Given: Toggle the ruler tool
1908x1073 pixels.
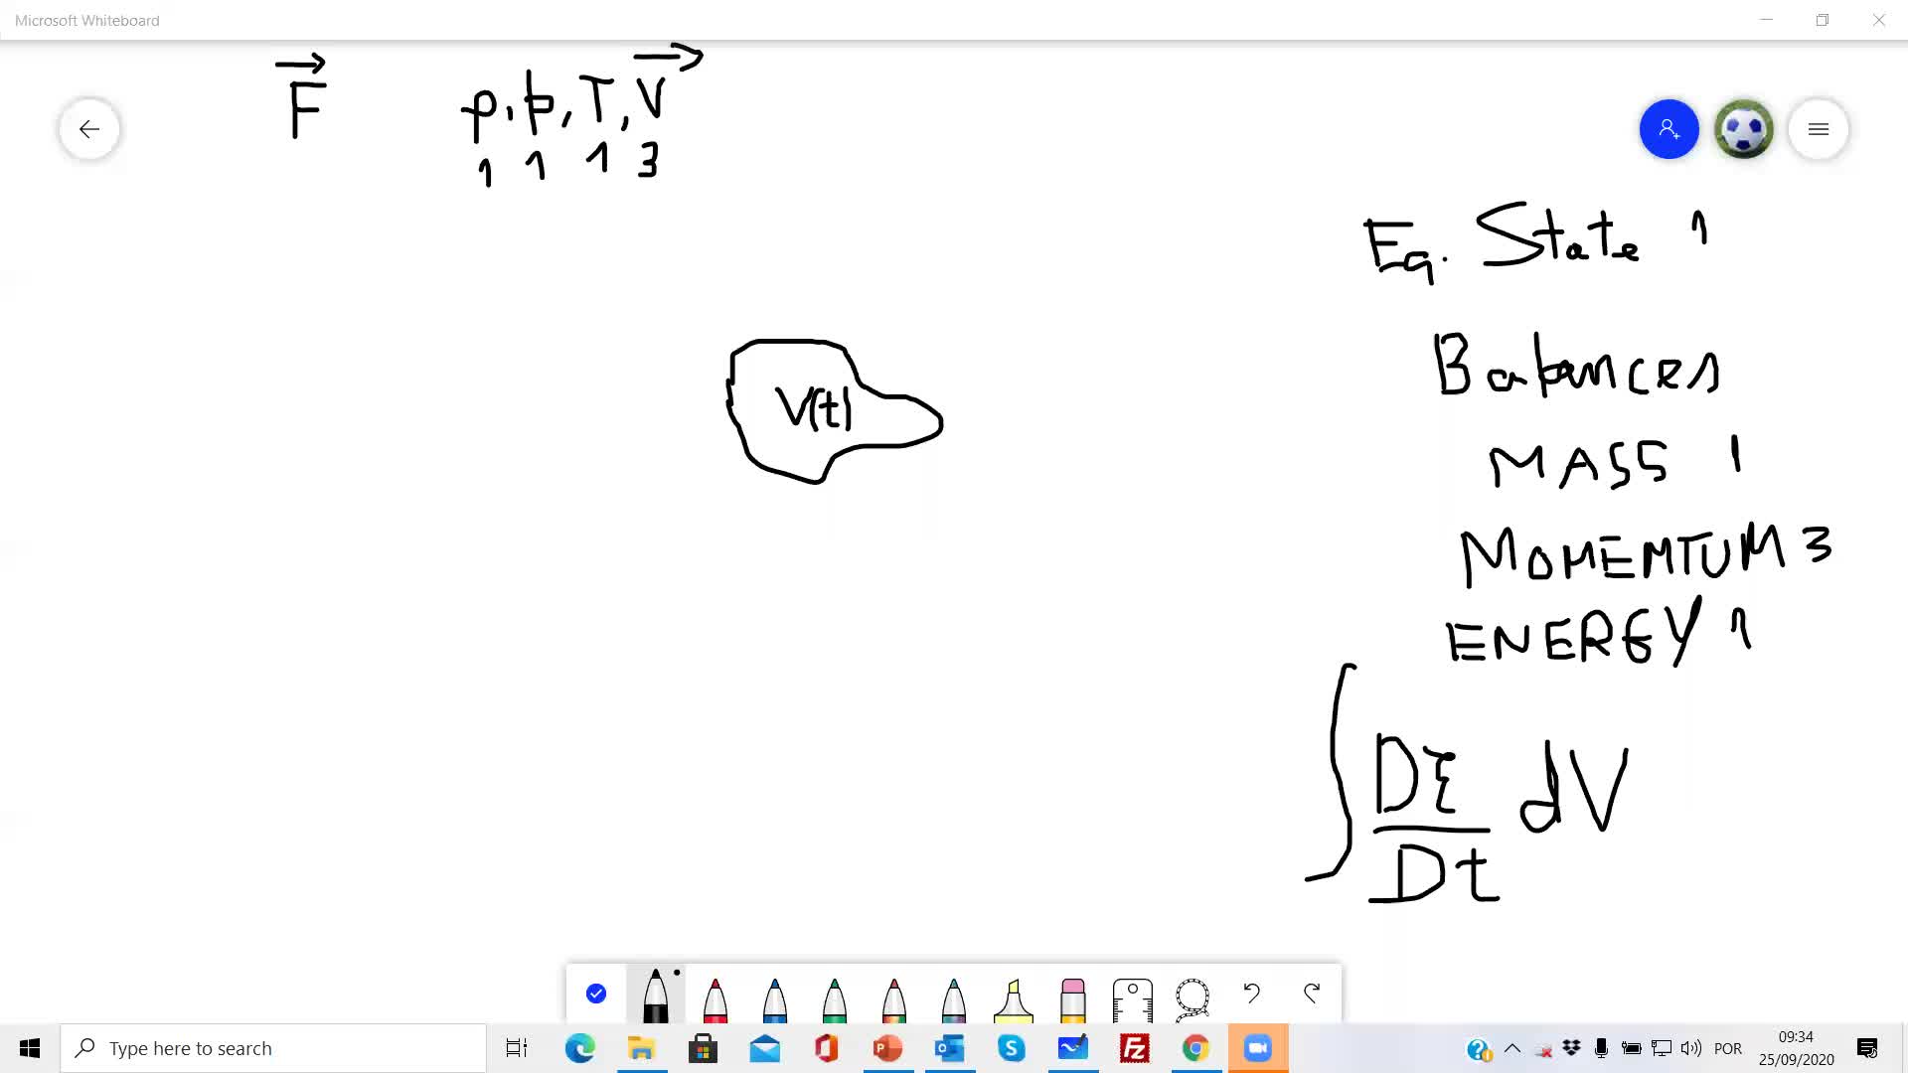Looking at the screenshot, I should point(1133,998).
